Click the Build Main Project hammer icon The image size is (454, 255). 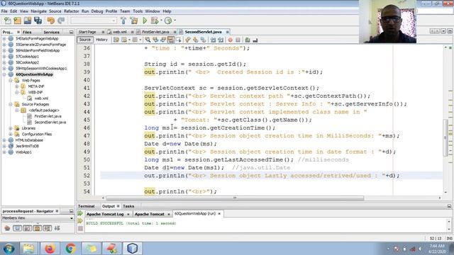pyautogui.click(x=123, y=21)
